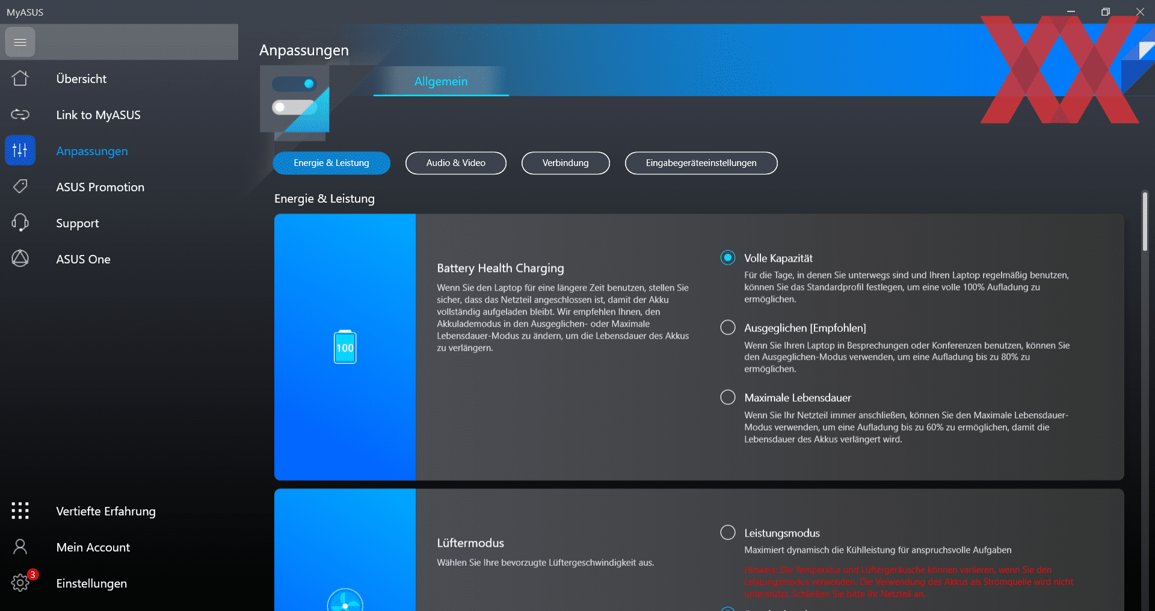Screen dimensions: 1155x611
Task: Click the Einstellungen gear icon
Action: (x=20, y=583)
